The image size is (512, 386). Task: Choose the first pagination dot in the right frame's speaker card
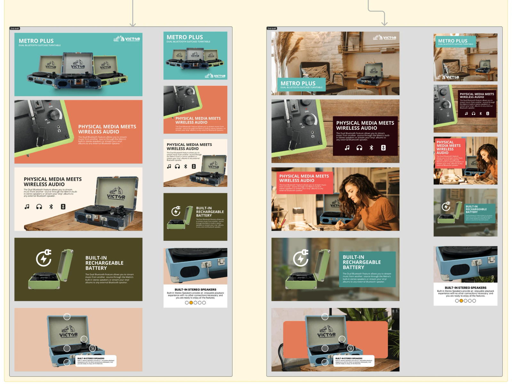(x=457, y=301)
